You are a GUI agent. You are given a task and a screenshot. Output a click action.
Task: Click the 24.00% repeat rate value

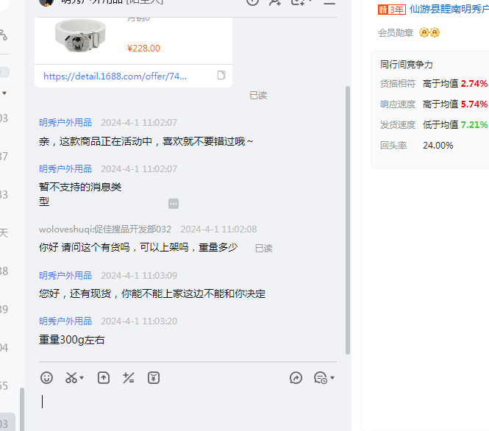click(438, 146)
